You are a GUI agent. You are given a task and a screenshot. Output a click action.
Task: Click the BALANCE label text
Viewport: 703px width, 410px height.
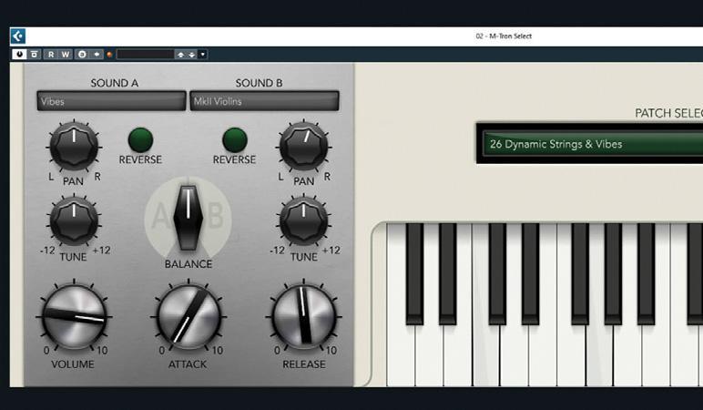point(188,264)
